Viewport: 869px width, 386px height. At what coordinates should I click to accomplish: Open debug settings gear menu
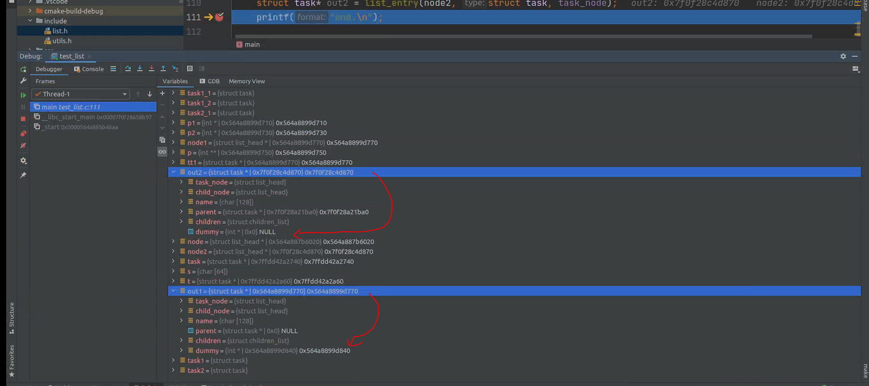[23, 161]
